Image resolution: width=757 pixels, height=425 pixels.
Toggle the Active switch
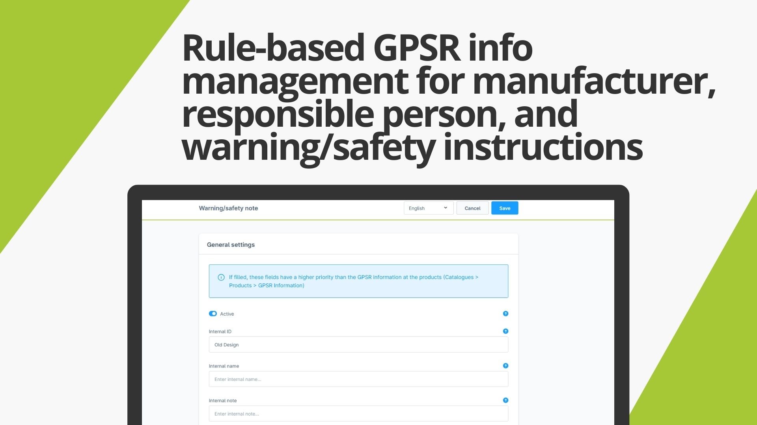(213, 314)
